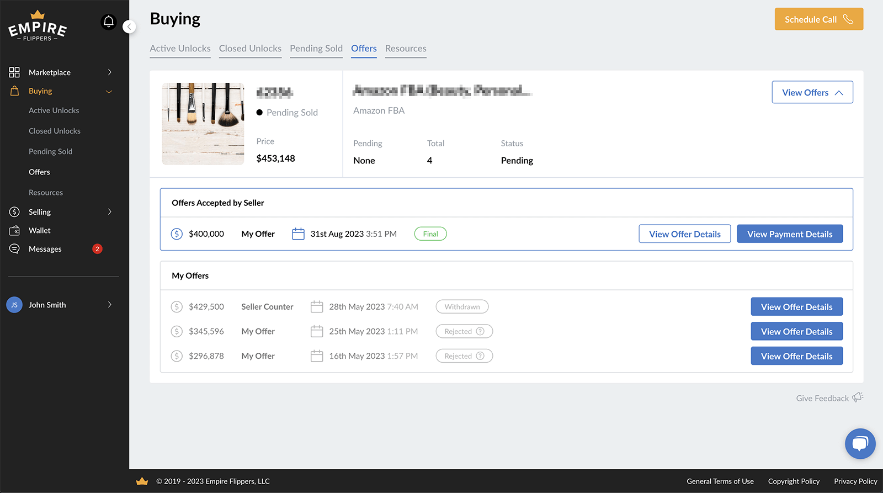Switch to the Active Unlocks tab
This screenshot has height=493, width=883.
pos(180,49)
